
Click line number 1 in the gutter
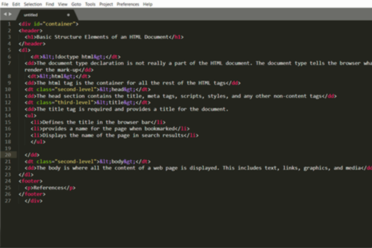click(x=9, y=24)
